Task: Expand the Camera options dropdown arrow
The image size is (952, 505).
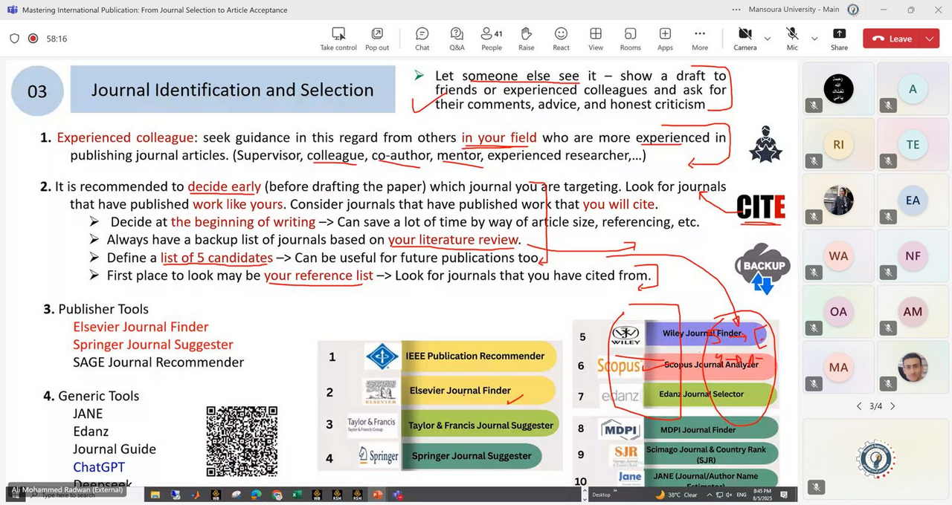Action: pos(768,39)
